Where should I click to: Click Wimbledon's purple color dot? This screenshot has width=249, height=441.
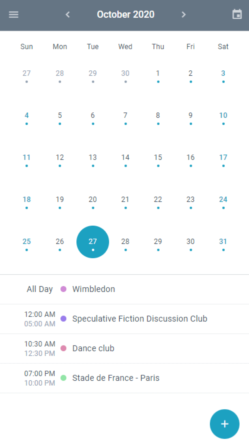click(x=63, y=289)
